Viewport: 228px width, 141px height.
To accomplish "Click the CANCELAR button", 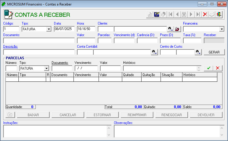I will point(68,115).
